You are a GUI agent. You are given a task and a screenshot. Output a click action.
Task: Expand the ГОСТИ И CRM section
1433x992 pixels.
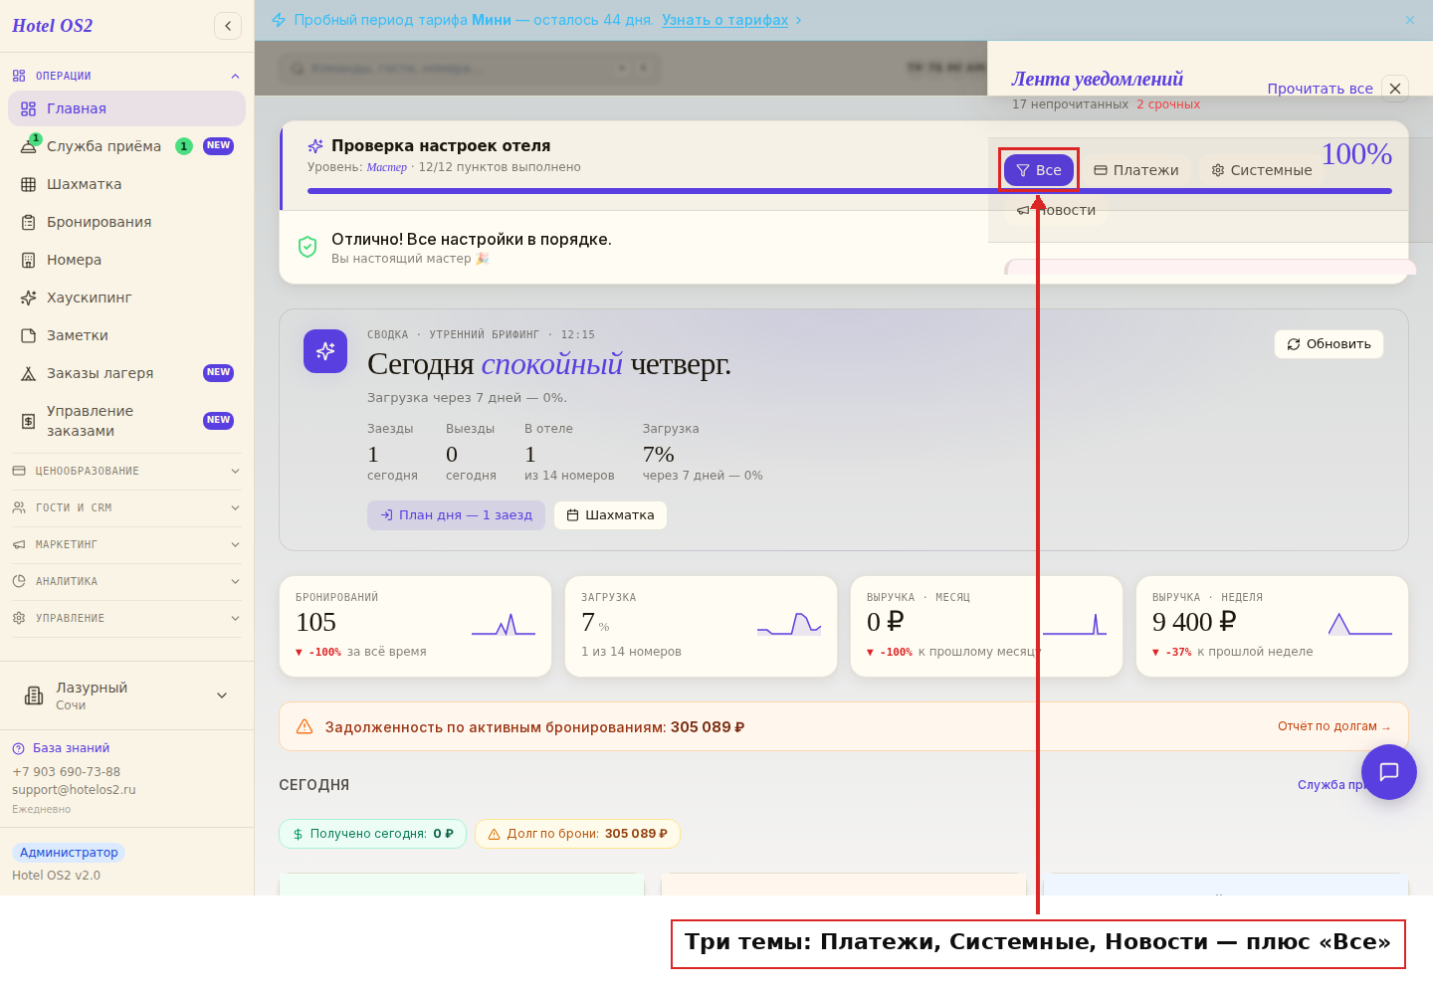126,507
